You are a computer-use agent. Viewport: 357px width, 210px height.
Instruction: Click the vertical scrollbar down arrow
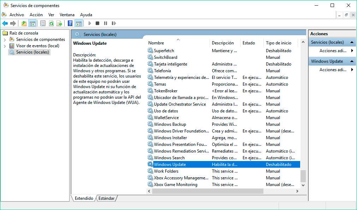[303, 185]
